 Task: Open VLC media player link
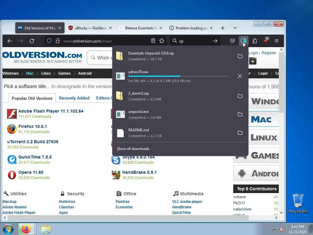coord(187,202)
